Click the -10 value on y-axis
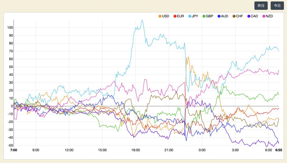The height and width of the screenshot is (163, 287). click(10, 114)
